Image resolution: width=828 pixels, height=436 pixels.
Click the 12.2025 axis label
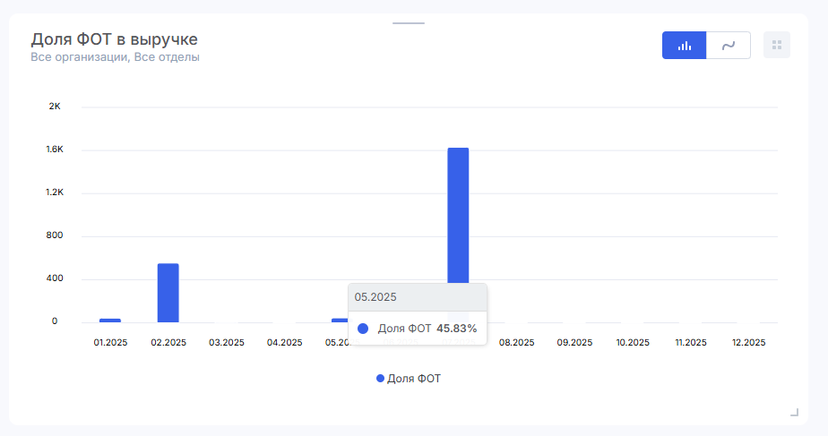748,343
